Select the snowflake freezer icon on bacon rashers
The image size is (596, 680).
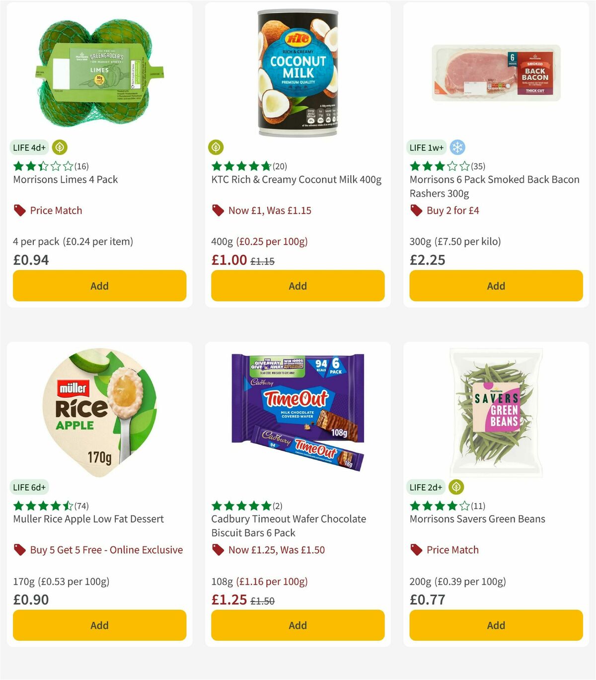pos(458,147)
